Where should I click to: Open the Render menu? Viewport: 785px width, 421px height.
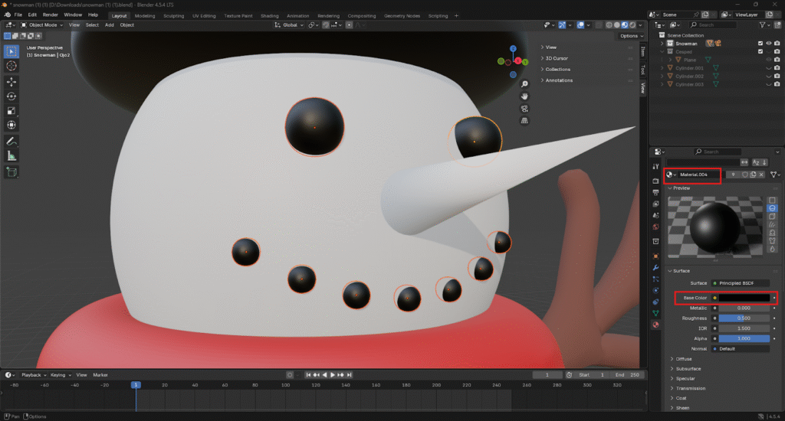click(x=50, y=15)
